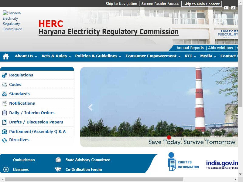Open the india.gov.in national portal logo
Screen dimensions: 243x182
tap(222, 165)
